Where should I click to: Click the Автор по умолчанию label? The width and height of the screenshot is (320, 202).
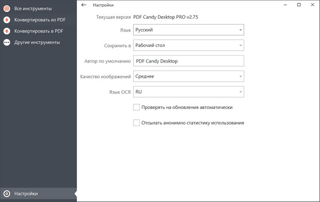(108, 61)
